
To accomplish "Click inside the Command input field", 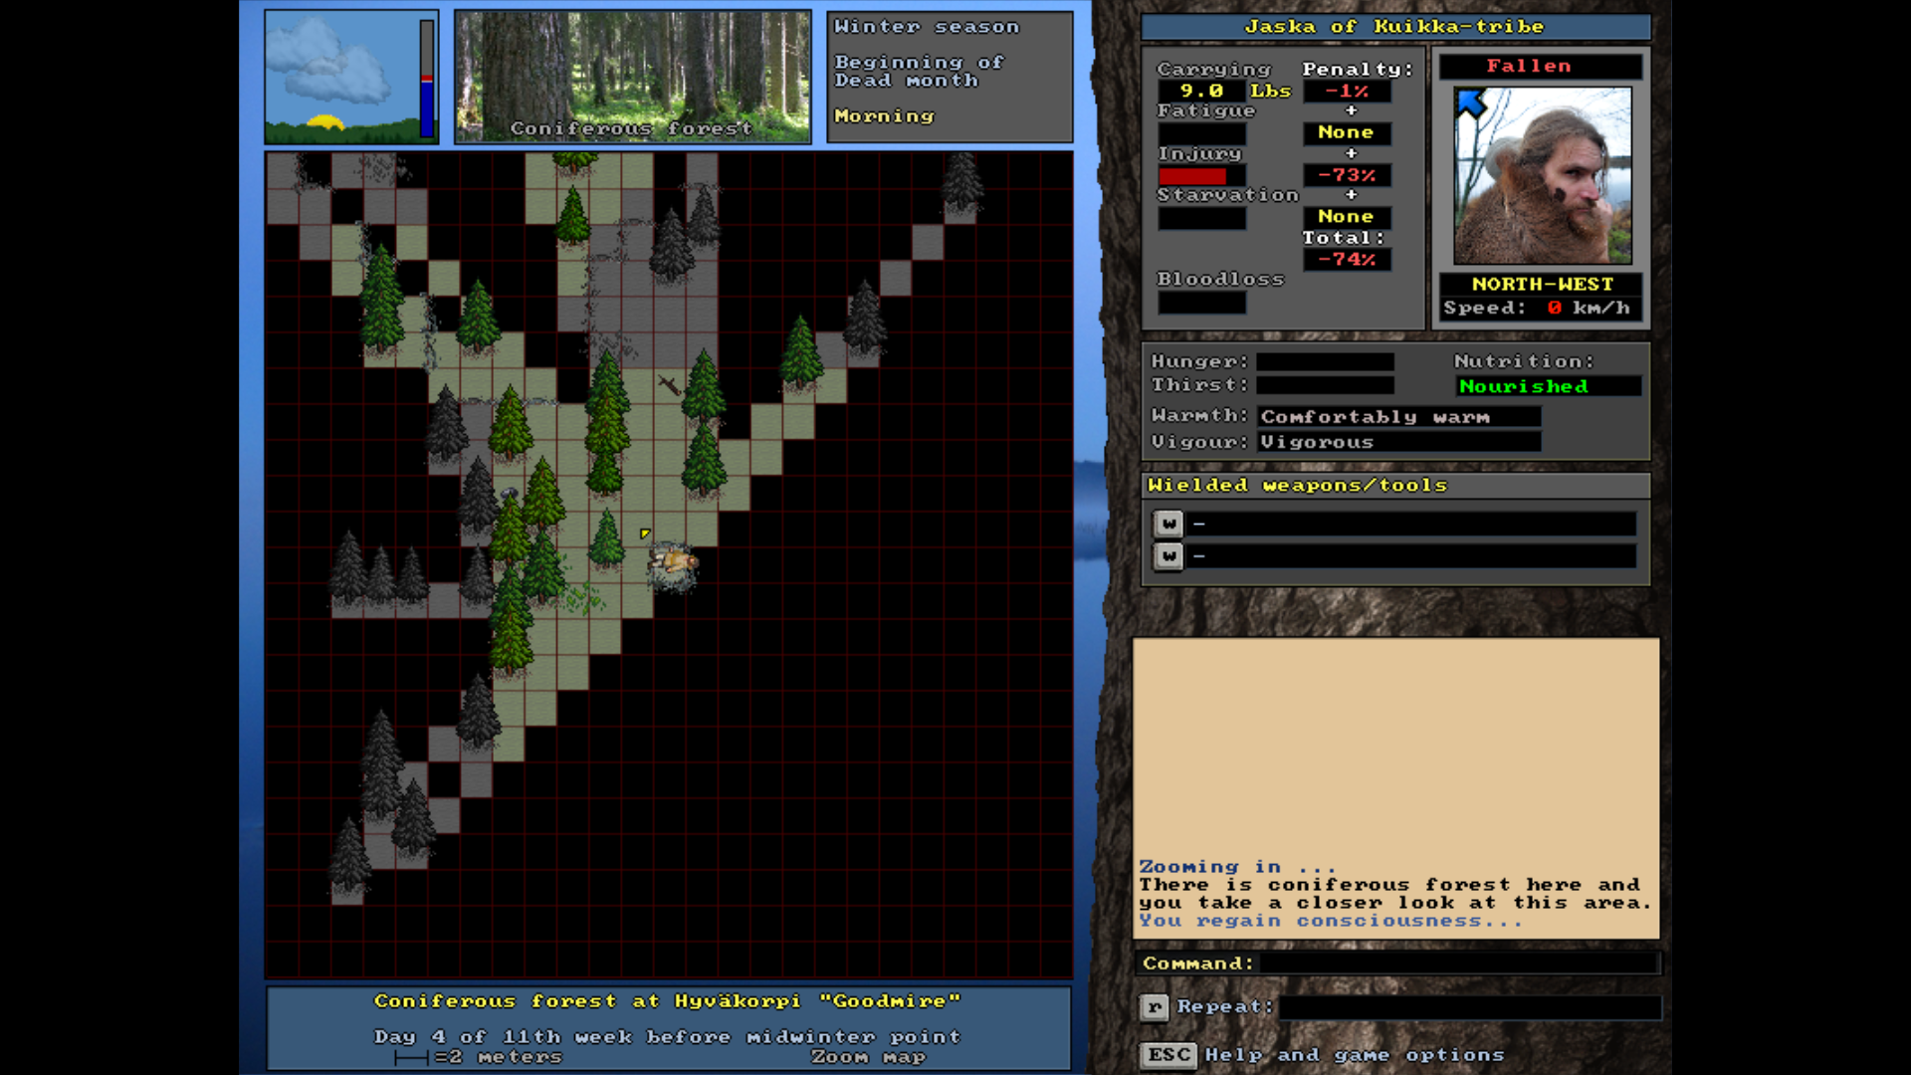I will click(x=1457, y=963).
